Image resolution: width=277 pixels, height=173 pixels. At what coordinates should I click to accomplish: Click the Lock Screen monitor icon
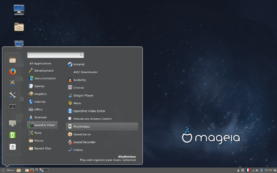point(12,123)
